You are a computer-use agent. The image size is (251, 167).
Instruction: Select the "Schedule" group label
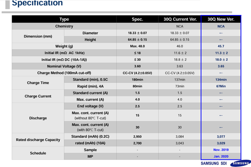coord(38,153)
